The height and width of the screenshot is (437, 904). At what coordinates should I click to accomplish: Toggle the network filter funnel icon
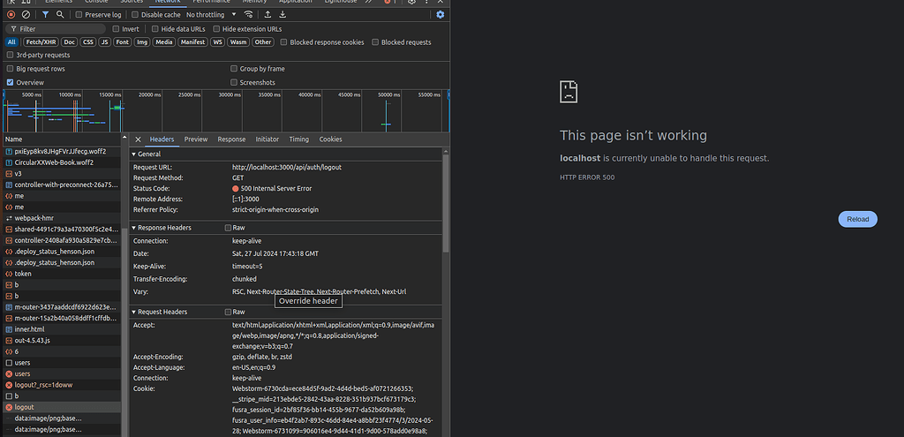[x=46, y=15]
